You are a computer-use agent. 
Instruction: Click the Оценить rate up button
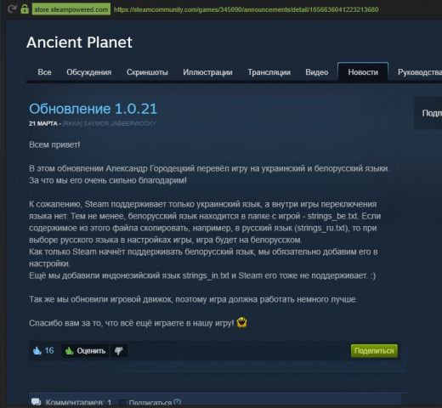[85, 351]
